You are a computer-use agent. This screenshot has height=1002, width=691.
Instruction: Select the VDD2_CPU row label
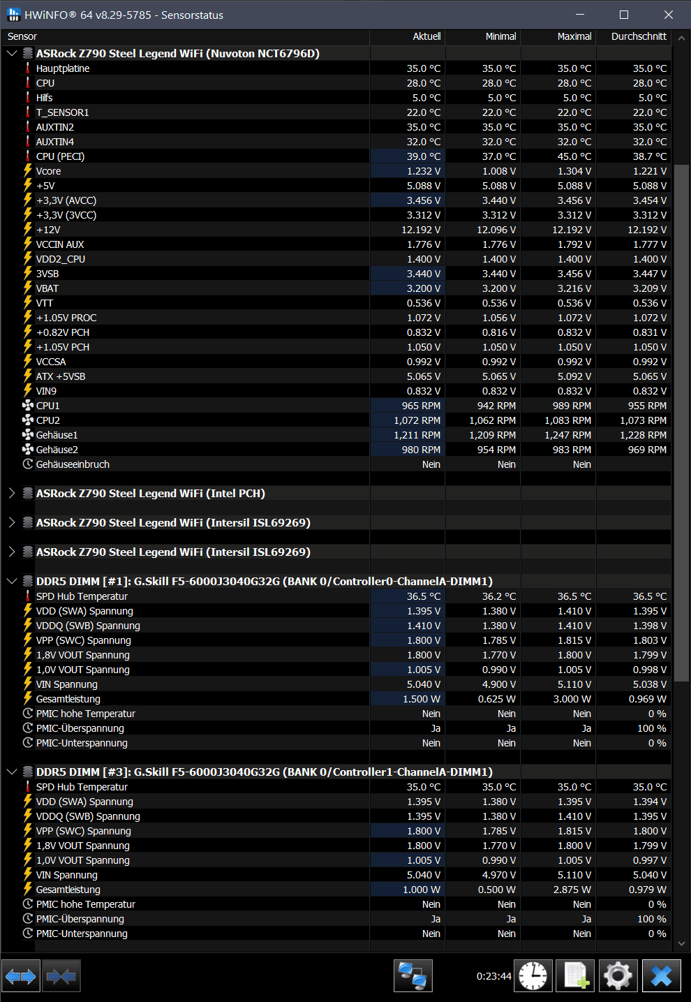tap(61, 259)
